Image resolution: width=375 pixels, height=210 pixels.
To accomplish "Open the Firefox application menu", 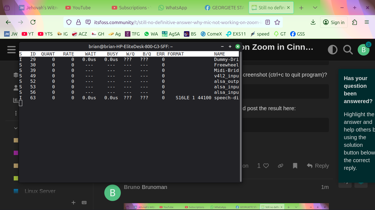I will [367, 22].
